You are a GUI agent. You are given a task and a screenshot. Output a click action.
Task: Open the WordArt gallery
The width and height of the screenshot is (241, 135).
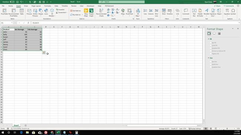coord(207,12)
